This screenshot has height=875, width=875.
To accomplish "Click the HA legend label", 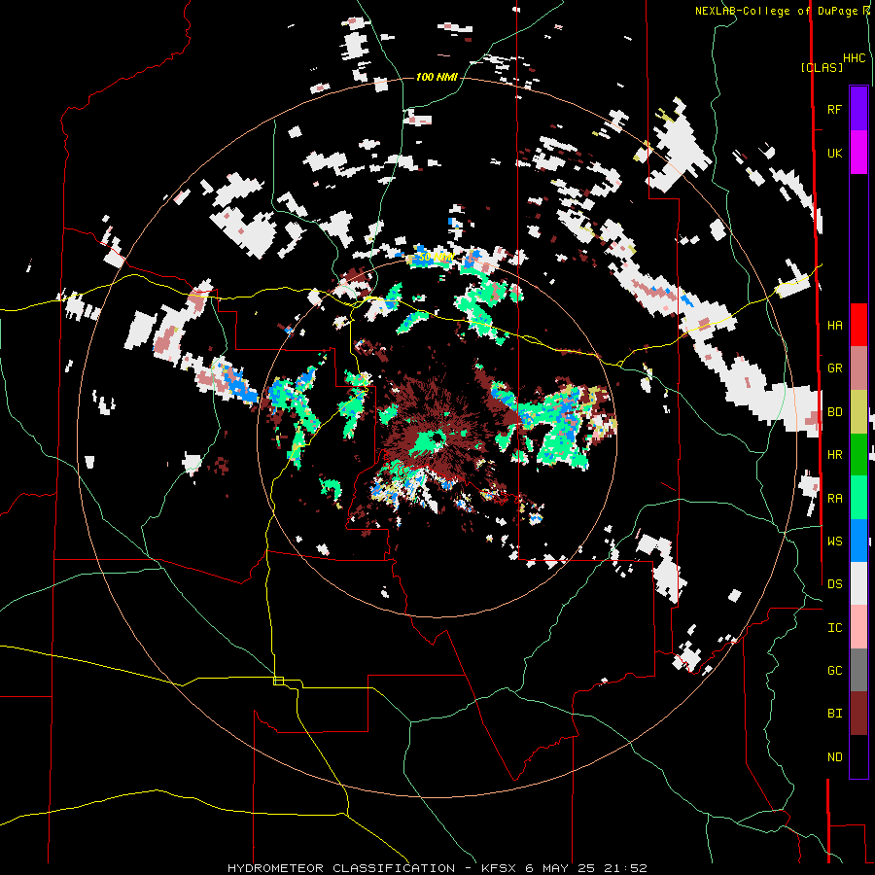I will tap(834, 326).
